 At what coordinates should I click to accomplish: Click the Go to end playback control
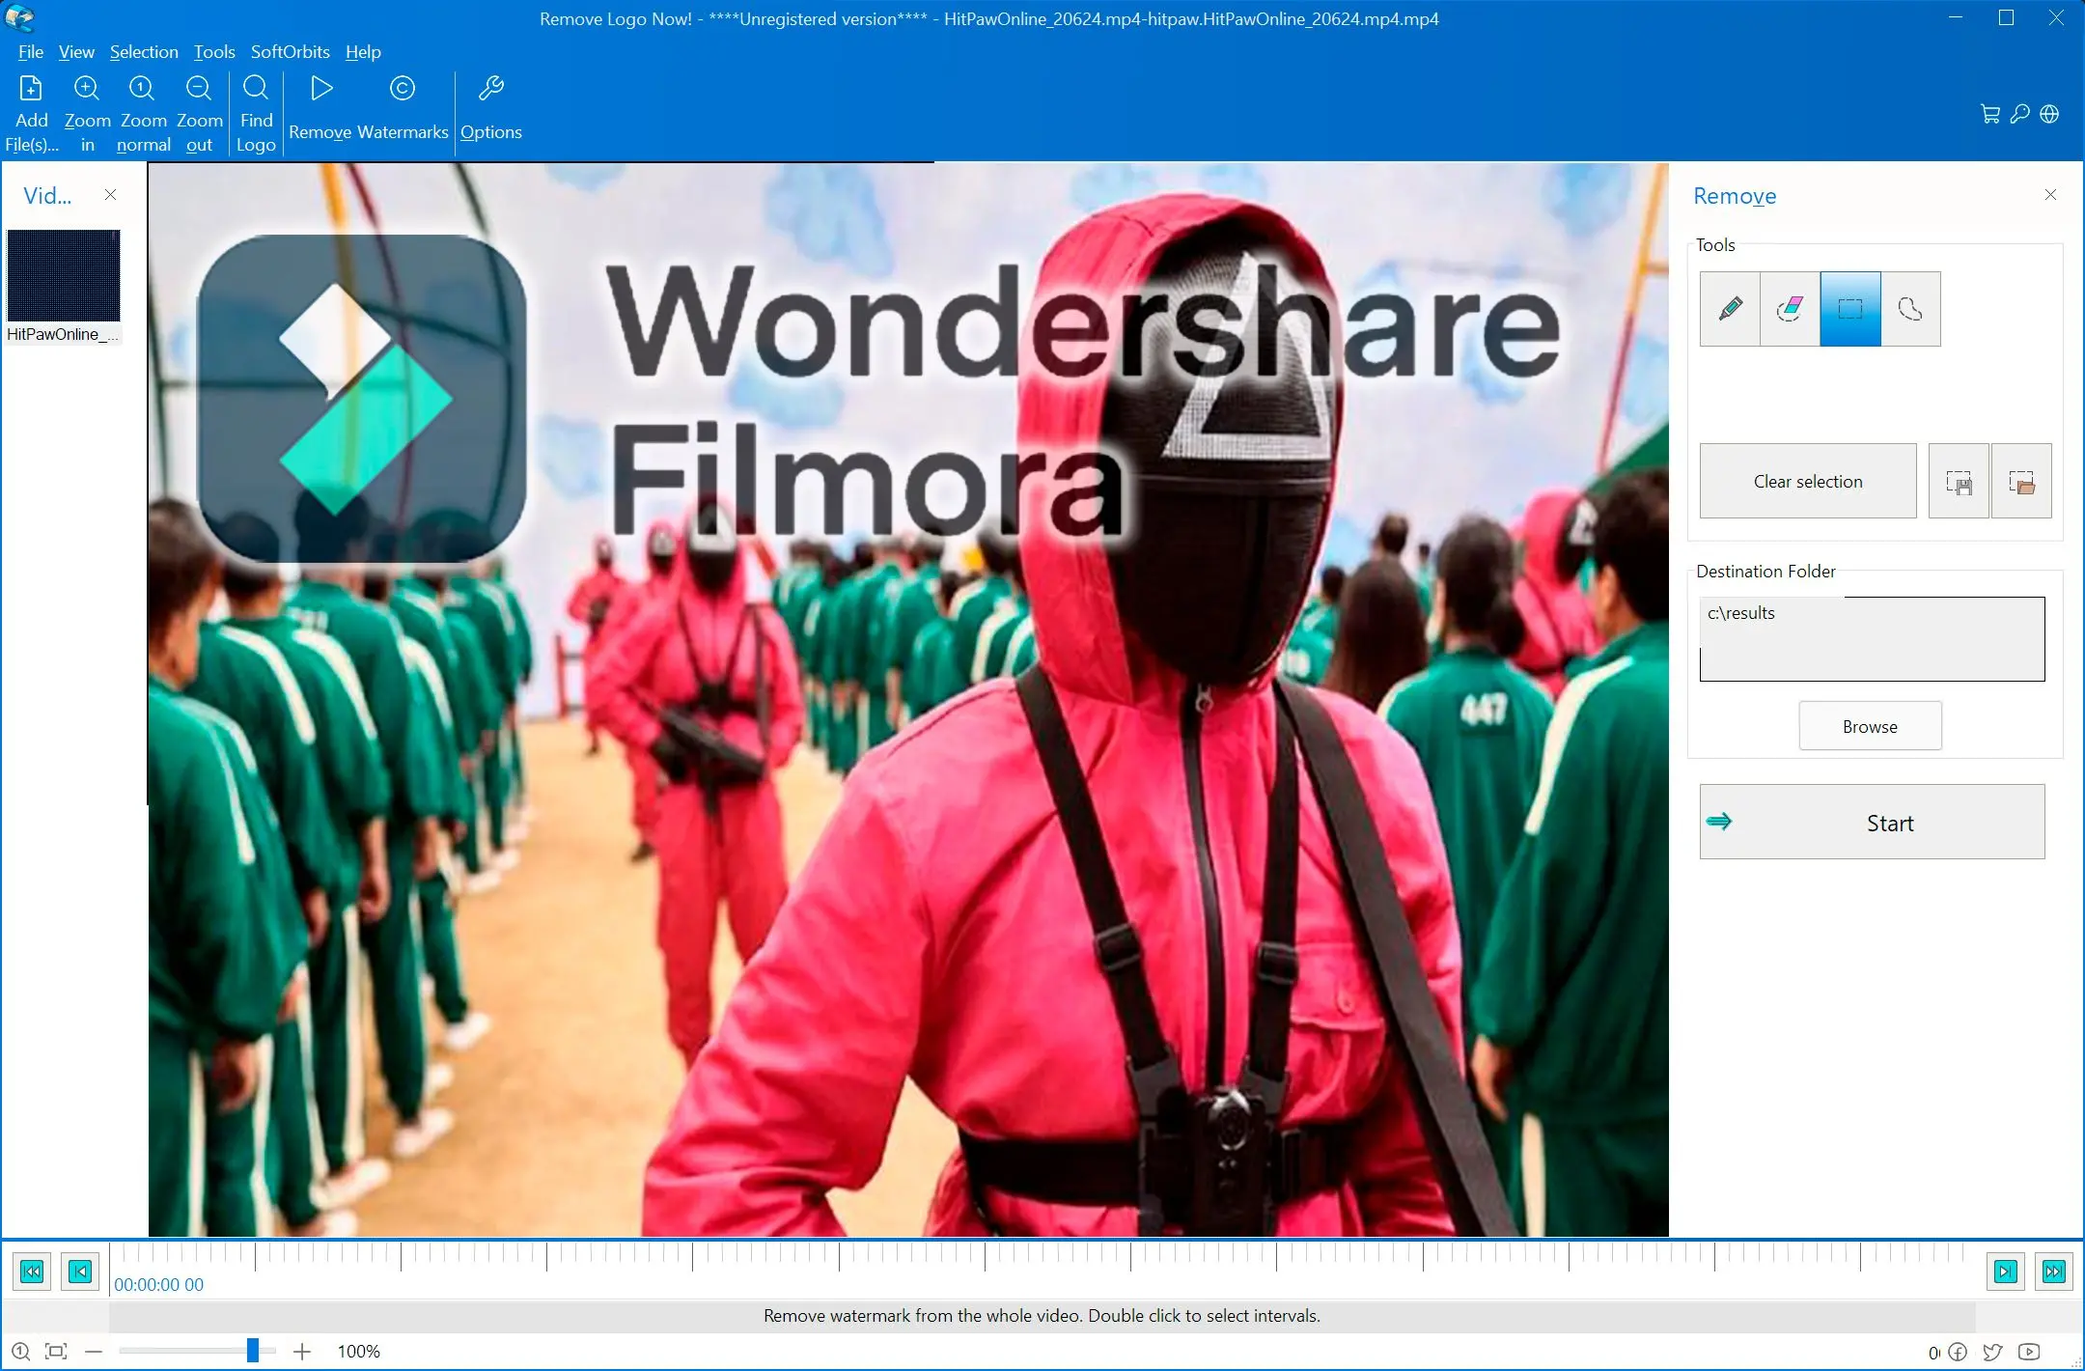pos(2053,1270)
